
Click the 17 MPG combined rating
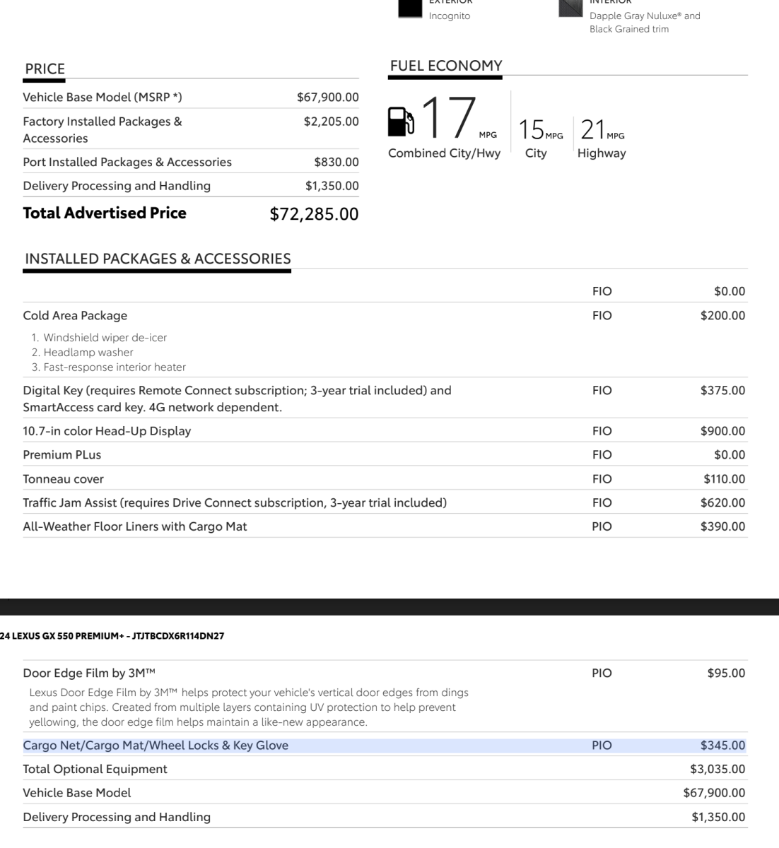tap(450, 117)
